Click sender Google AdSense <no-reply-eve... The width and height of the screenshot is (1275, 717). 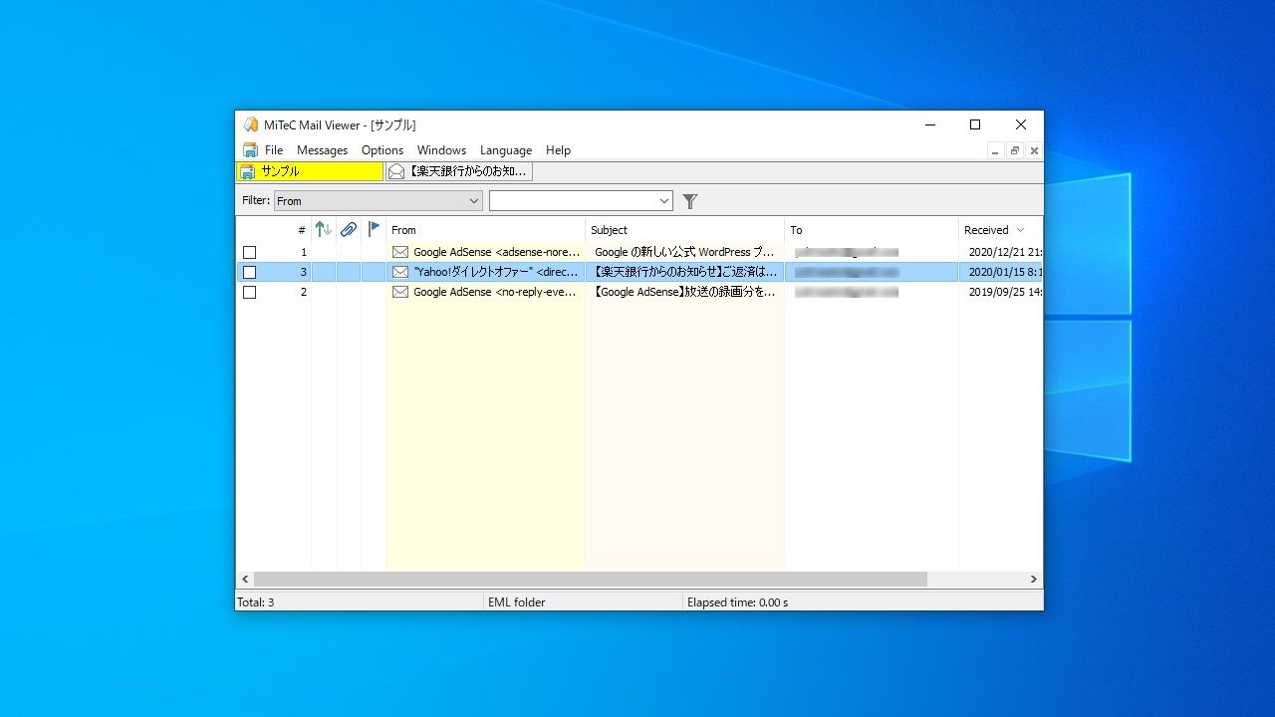(x=495, y=292)
